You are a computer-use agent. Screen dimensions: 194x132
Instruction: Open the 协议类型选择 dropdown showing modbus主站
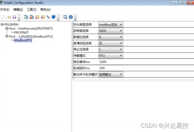click(x=111, y=24)
